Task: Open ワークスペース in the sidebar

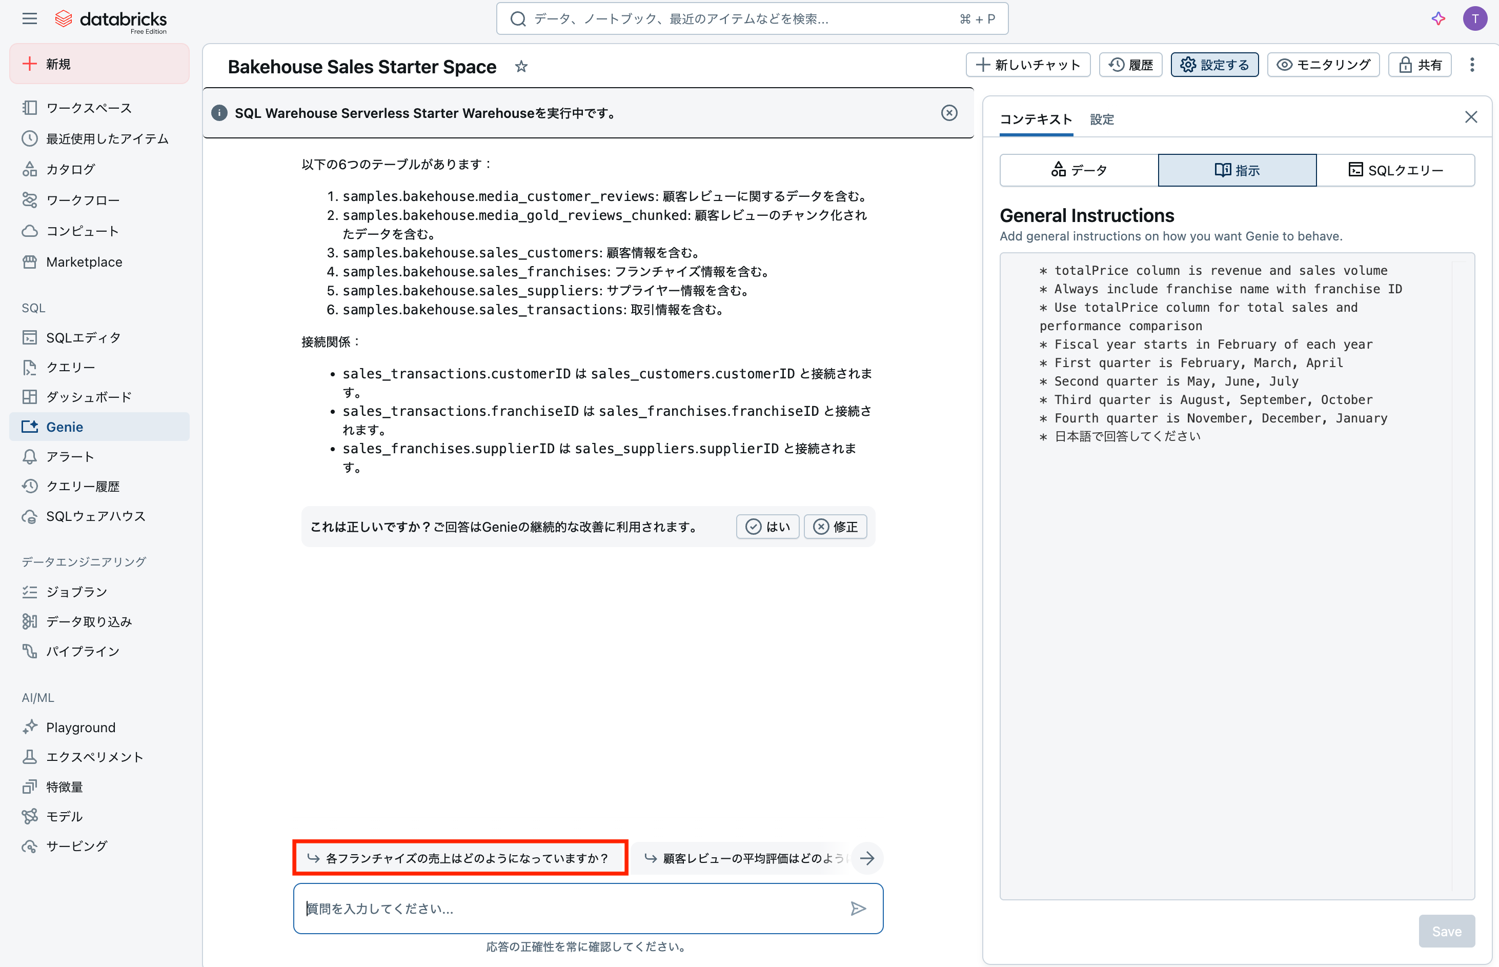Action: (99, 108)
